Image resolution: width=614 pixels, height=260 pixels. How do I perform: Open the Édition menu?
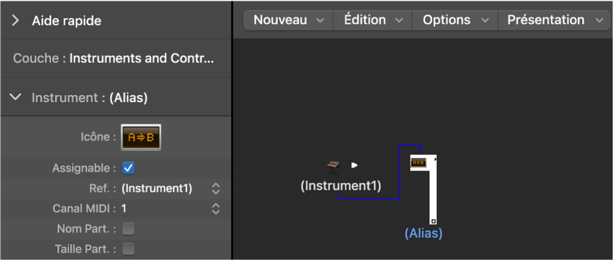pyautogui.click(x=373, y=20)
